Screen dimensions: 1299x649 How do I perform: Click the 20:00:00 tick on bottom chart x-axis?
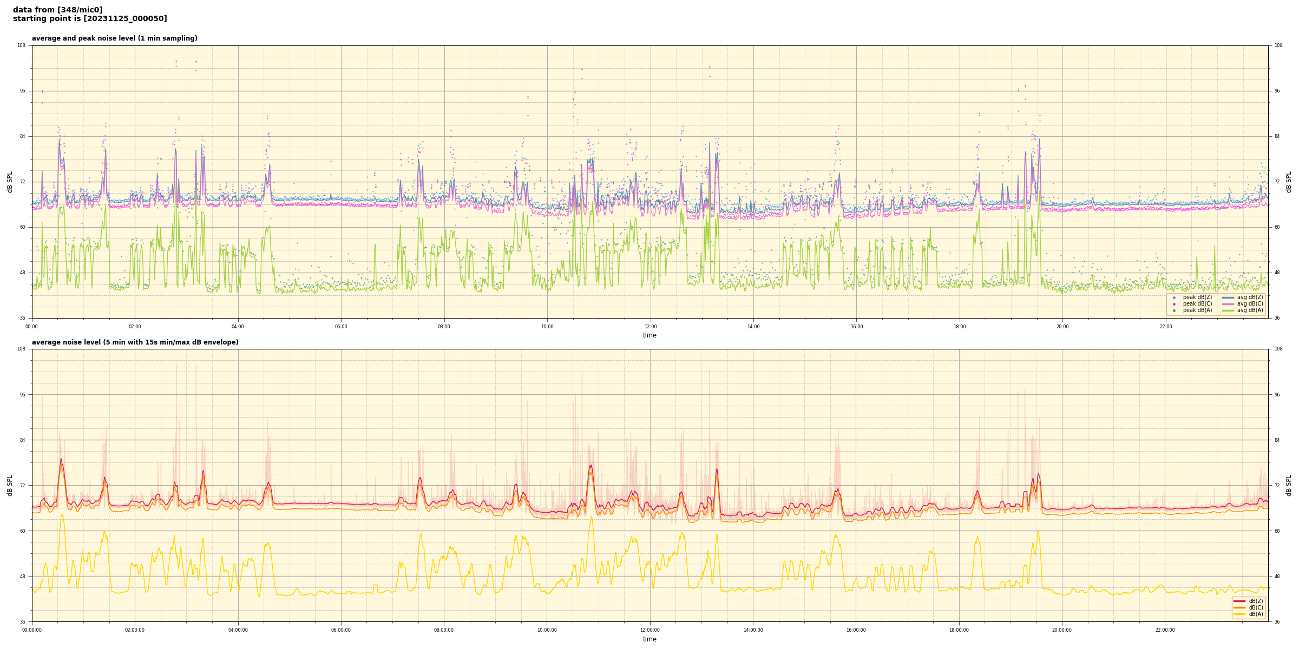[x=1062, y=630]
